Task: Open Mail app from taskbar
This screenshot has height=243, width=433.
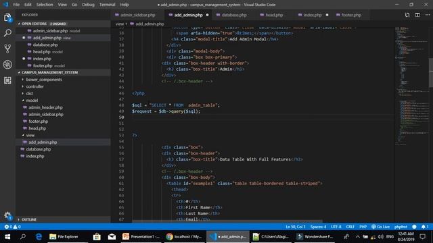Action: click(112, 237)
